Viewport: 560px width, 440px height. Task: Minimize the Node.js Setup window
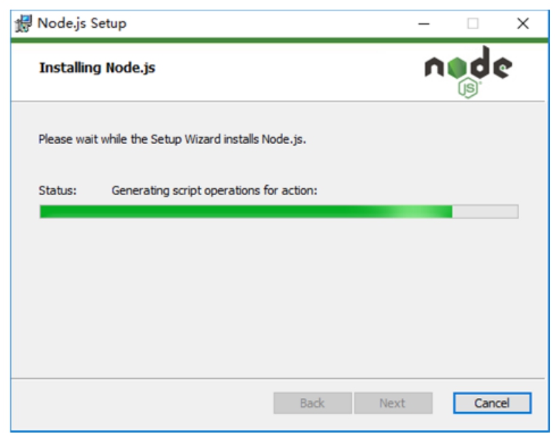tap(424, 24)
